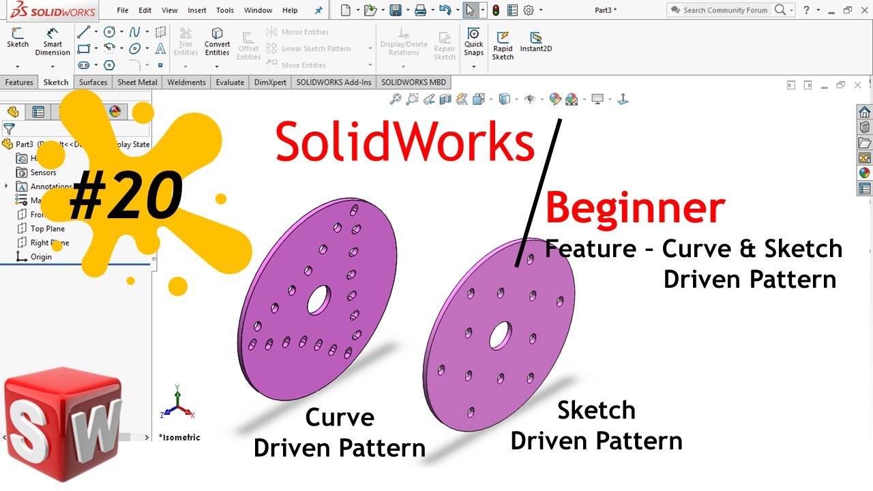
Task: Open the Tools menu
Action: click(225, 10)
